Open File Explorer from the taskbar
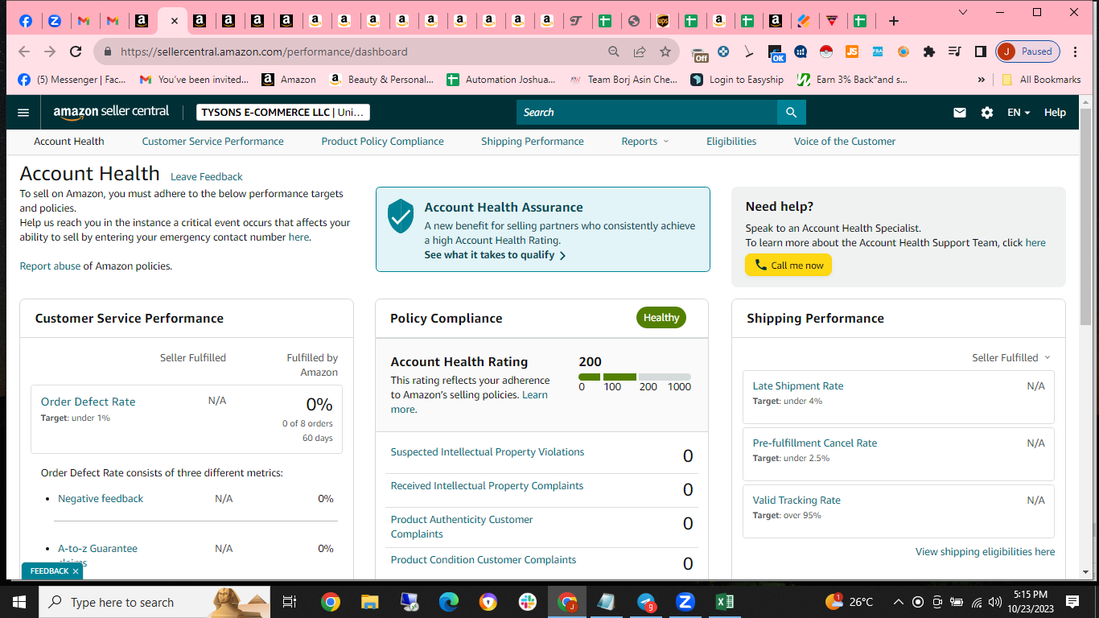 (x=369, y=602)
